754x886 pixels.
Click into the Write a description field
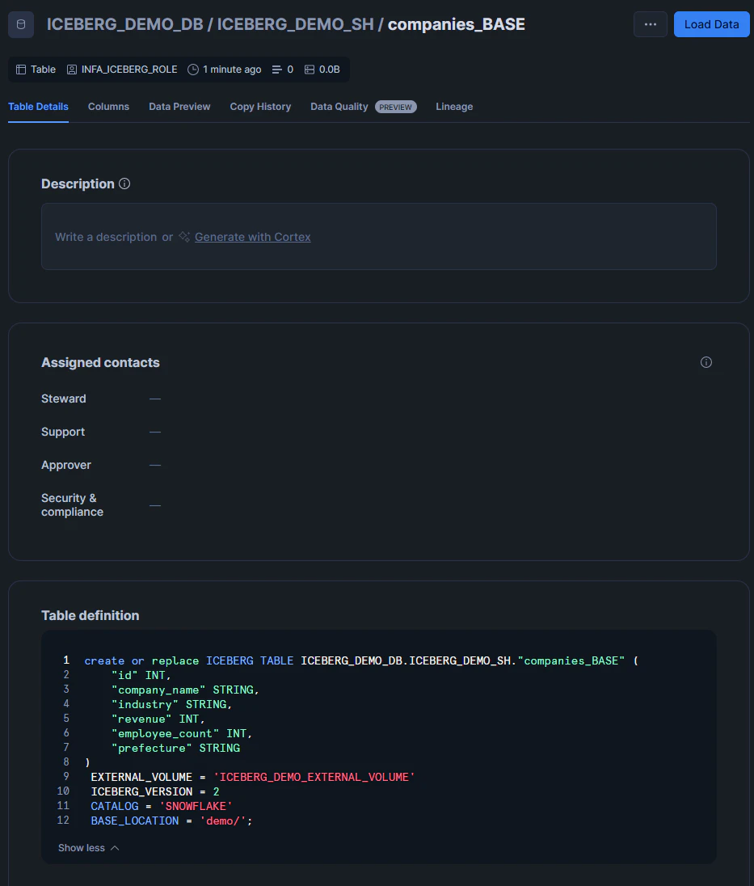pos(378,236)
